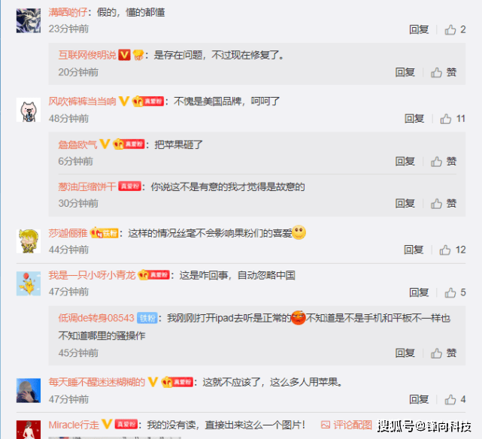This screenshot has height=439, width=482.
Task: Open 互联网俊明说 user profile
Action: pyautogui.click(x=87, y=56)
